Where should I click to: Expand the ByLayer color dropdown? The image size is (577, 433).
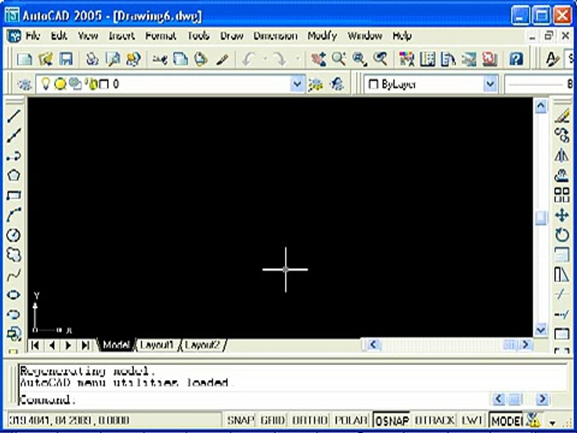(x=490, y=84)
